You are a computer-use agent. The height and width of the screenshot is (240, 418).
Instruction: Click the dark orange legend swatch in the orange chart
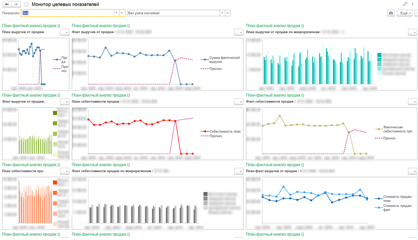[x=55, y=182]
